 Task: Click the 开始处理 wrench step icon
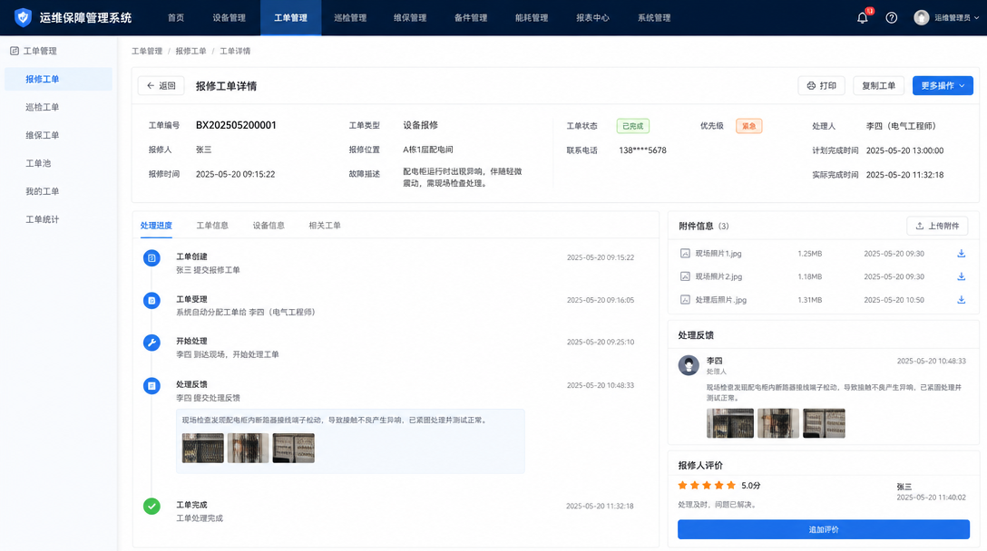151,343
